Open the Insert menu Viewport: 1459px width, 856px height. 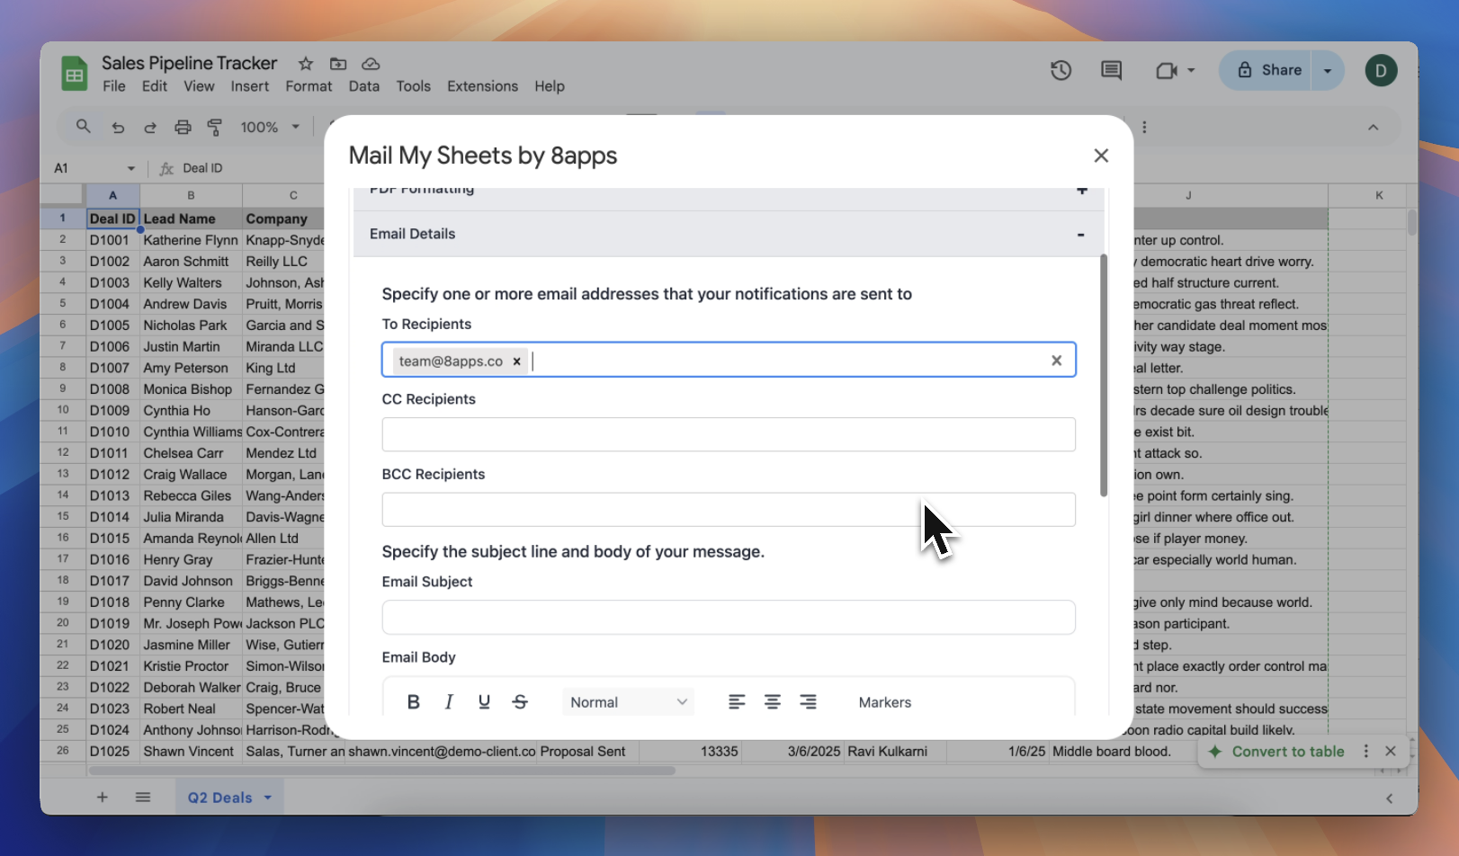250,86
